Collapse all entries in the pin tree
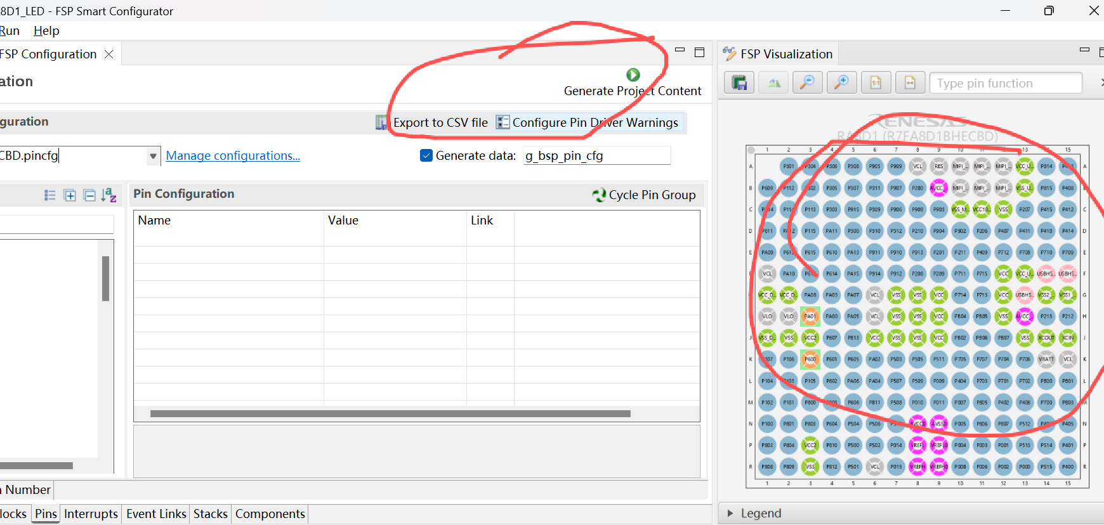This screenshot has height=525, width=1104. (x=89, y=195)
